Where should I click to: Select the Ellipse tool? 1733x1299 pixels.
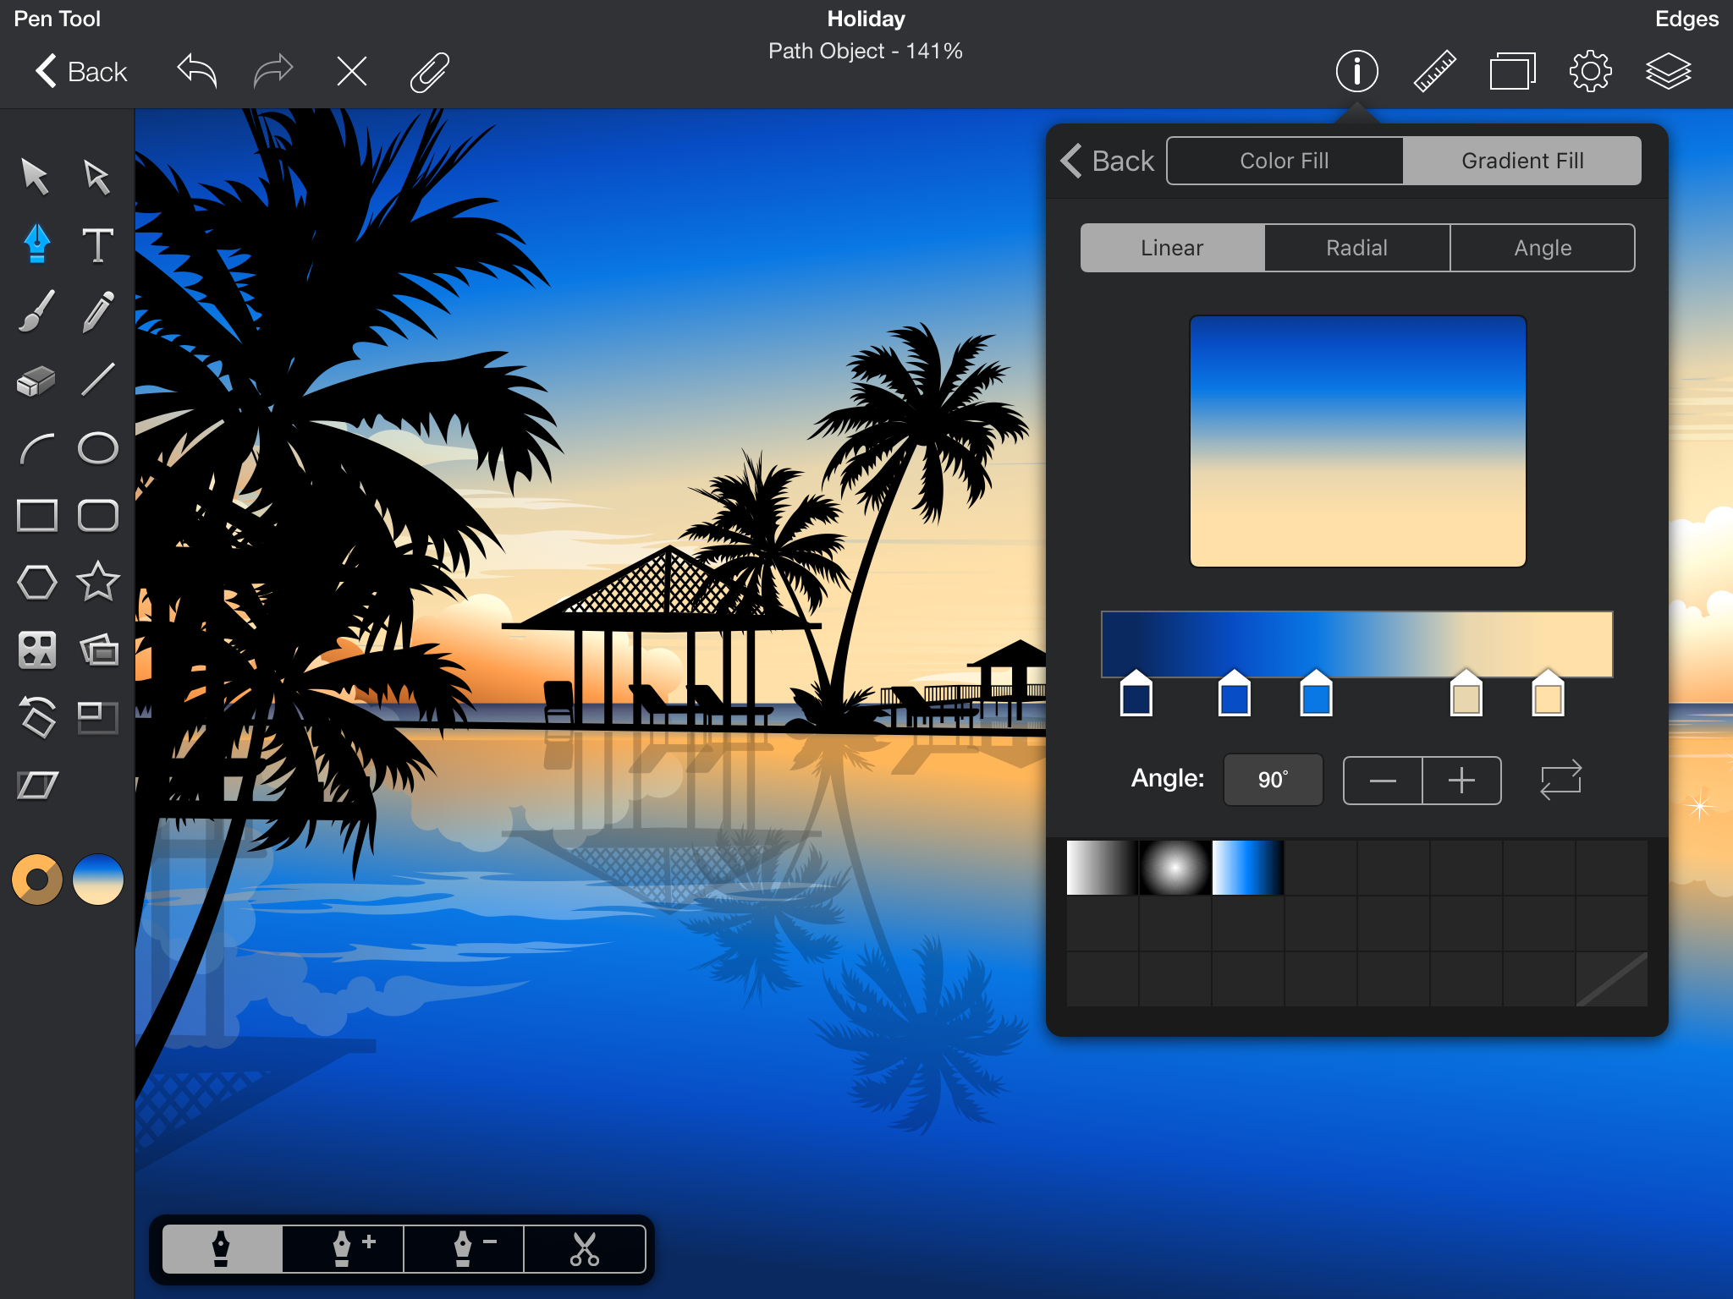97,447
